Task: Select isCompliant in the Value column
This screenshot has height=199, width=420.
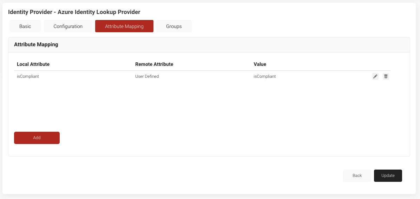Action: pos(264,76)
